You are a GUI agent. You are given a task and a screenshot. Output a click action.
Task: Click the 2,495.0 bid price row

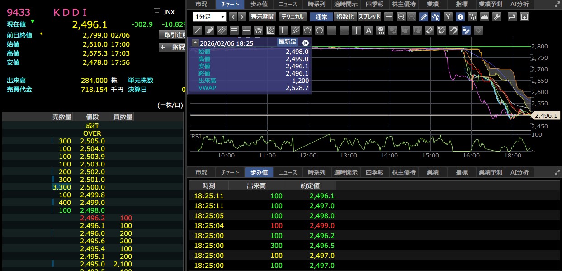coord(92,264)
